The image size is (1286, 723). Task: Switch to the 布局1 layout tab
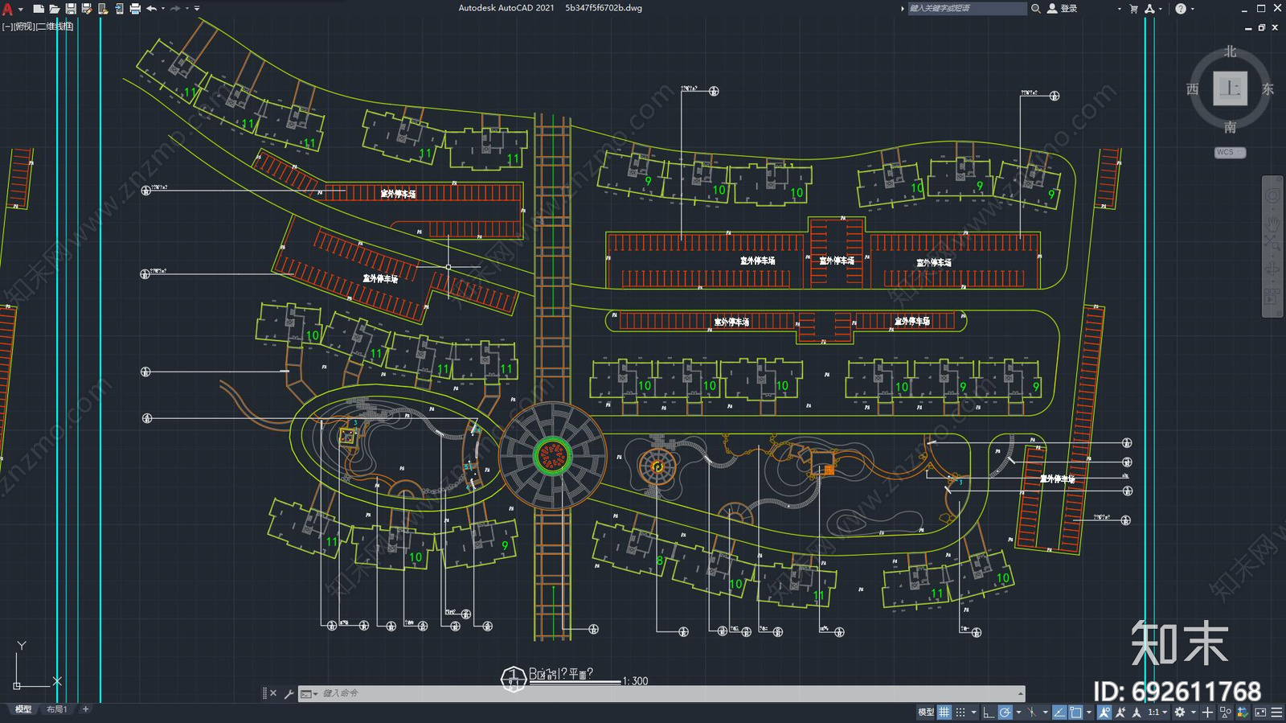pyautogui.click(x=56, y=709)
